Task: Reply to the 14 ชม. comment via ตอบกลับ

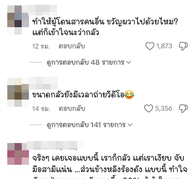Action: (72, 109)
